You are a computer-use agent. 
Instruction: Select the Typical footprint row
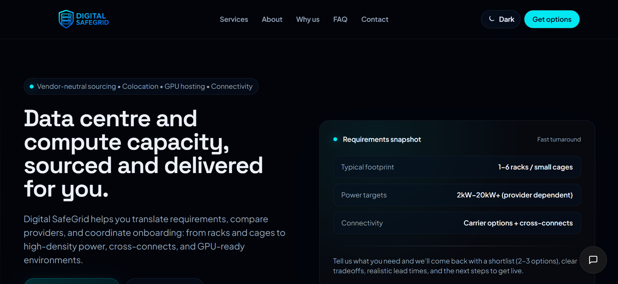coord(457,167)
